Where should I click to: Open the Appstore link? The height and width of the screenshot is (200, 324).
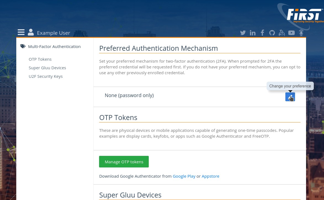coord(210,176)
